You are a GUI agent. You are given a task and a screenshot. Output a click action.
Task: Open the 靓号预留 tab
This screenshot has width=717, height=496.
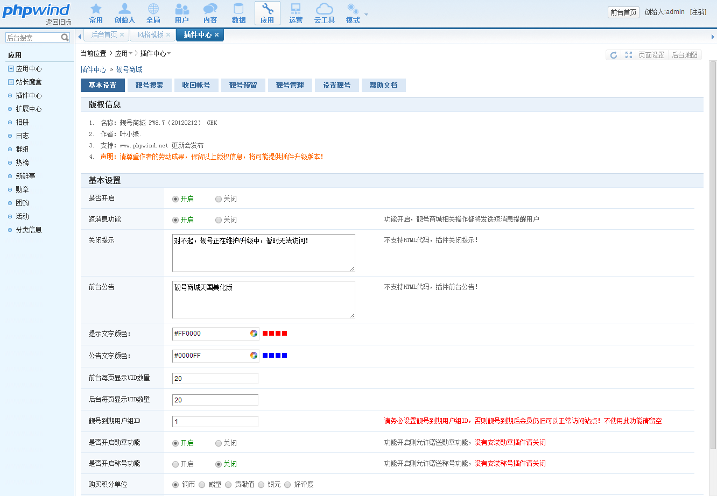243,86
